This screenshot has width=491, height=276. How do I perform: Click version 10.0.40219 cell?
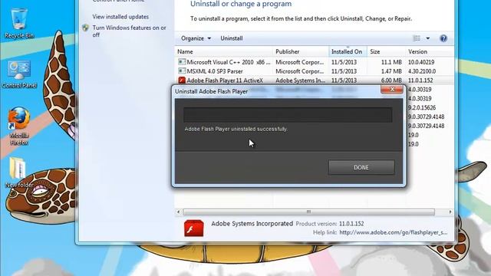(x=421, y=62)
